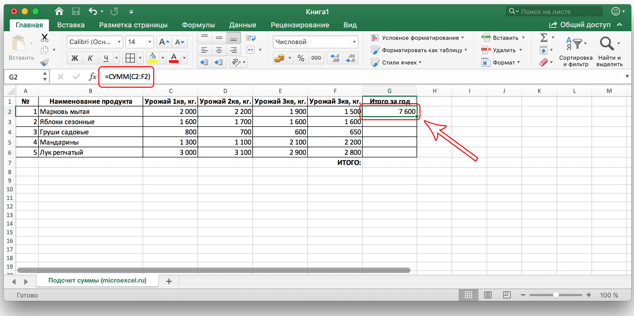Zoom in with the plus button
The height and width of the screenshot is (316, 634).
coord(589,295)
